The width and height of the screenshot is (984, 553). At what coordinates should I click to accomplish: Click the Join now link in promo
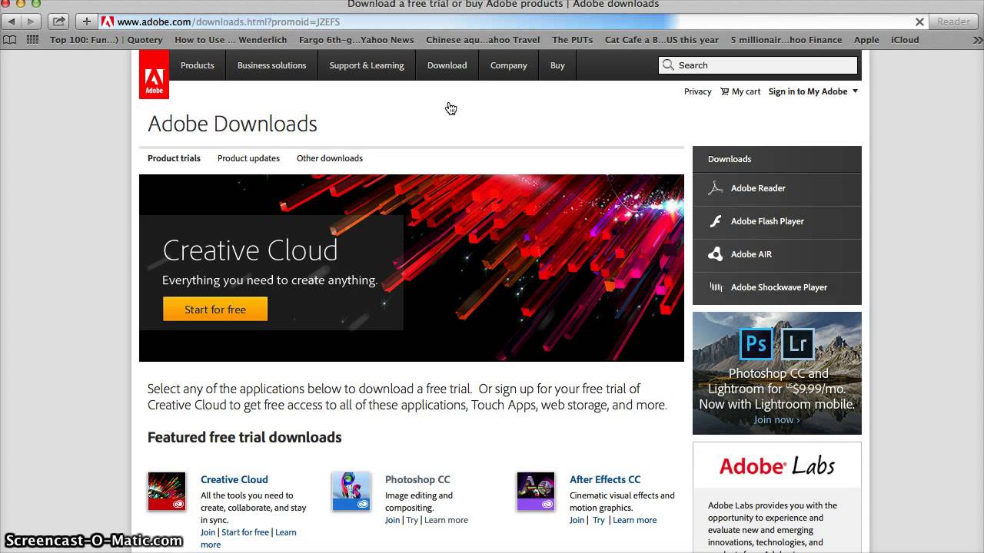tap(776, 419)
